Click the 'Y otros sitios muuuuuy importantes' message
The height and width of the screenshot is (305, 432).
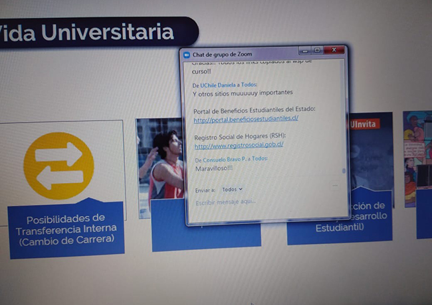point(243,93)
